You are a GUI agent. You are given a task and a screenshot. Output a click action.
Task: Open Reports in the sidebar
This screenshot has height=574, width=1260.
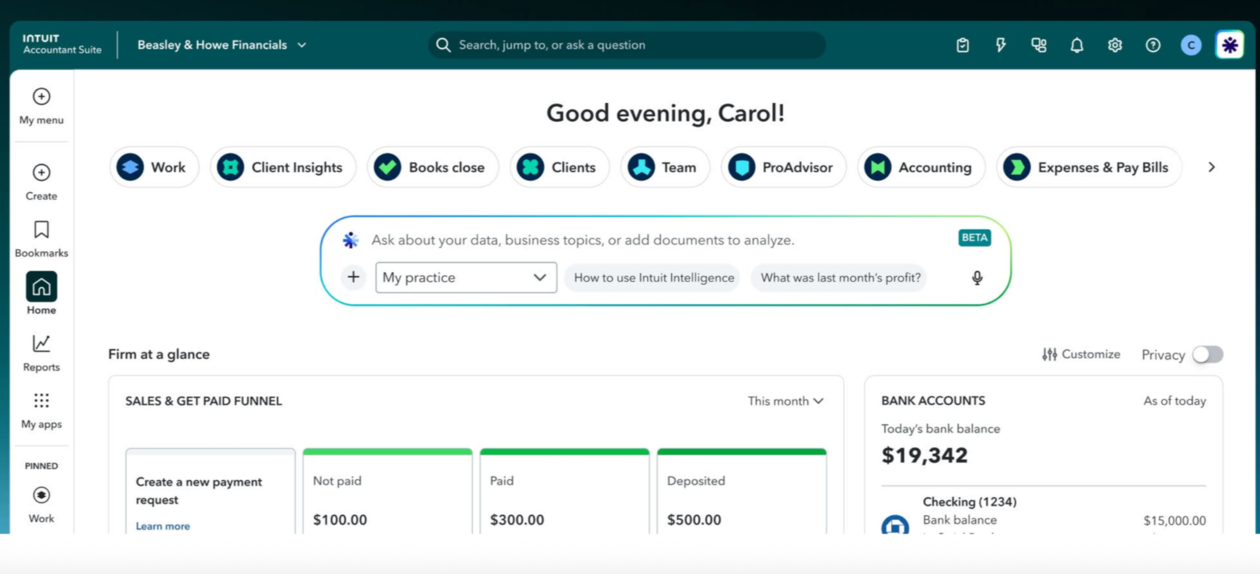click(x=41, y=353)
